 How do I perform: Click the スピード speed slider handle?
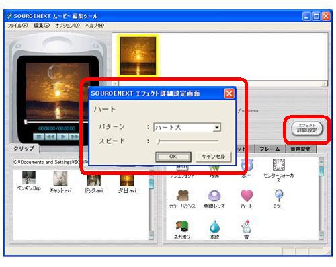click(x=159, y=141)
